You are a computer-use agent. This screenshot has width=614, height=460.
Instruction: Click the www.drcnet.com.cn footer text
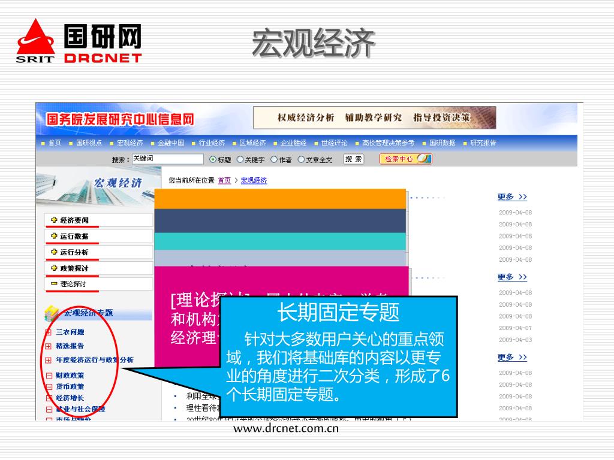286,428
